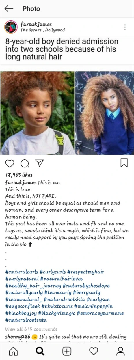The image size is (134, 360).
Task: Create new post with plus icon
Action: tap(67, 351)
